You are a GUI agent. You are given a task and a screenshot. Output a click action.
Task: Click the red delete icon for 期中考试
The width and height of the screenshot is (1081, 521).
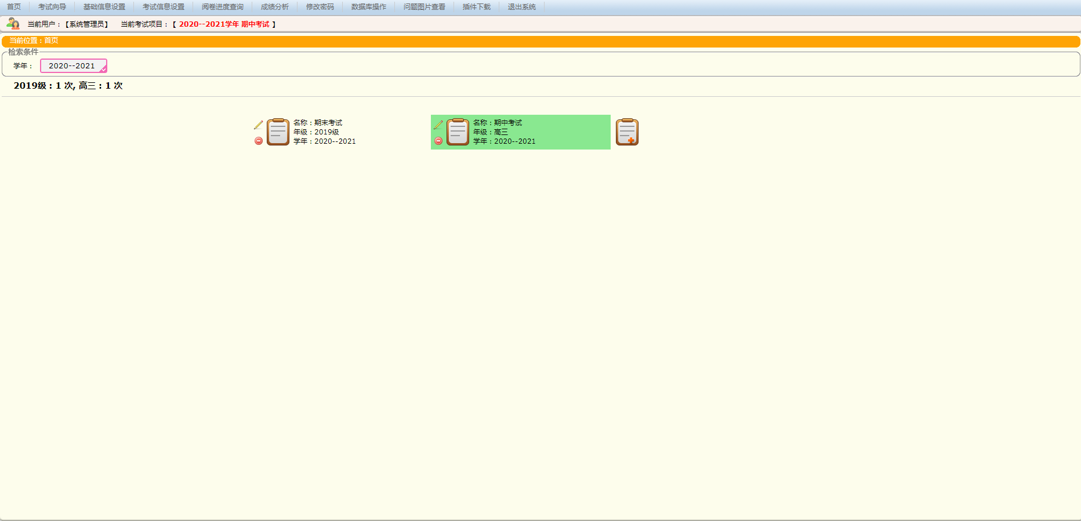pos(438,141)
